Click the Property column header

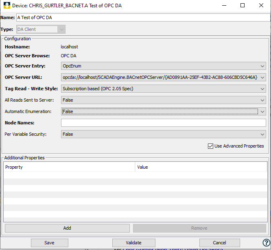point(69,167)
